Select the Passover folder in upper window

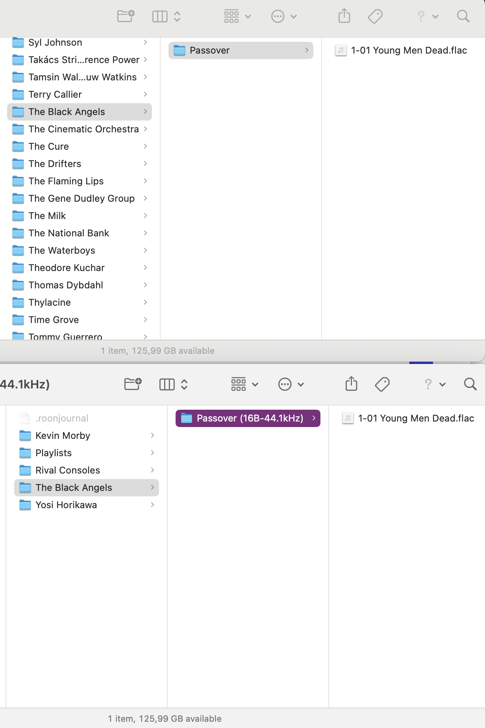241,50
